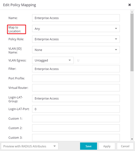The height and width of the screenshot is (151, 135).
Task: Click the Login-LAT-Port field
Action: click(x=76, y=109)
